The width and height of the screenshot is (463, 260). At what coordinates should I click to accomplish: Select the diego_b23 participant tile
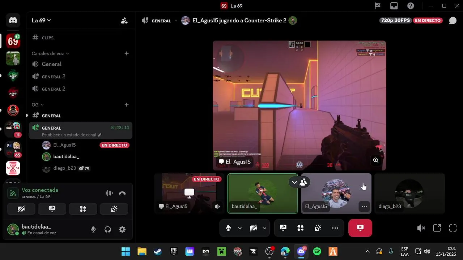tap(409, 194)
